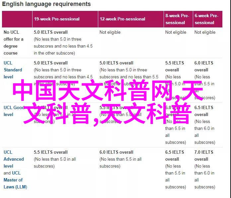This screenshot has width=231, height=198.
Task: Click 'Not eligible' under 6-week Pre-sessional
Action: click(205, 32)
